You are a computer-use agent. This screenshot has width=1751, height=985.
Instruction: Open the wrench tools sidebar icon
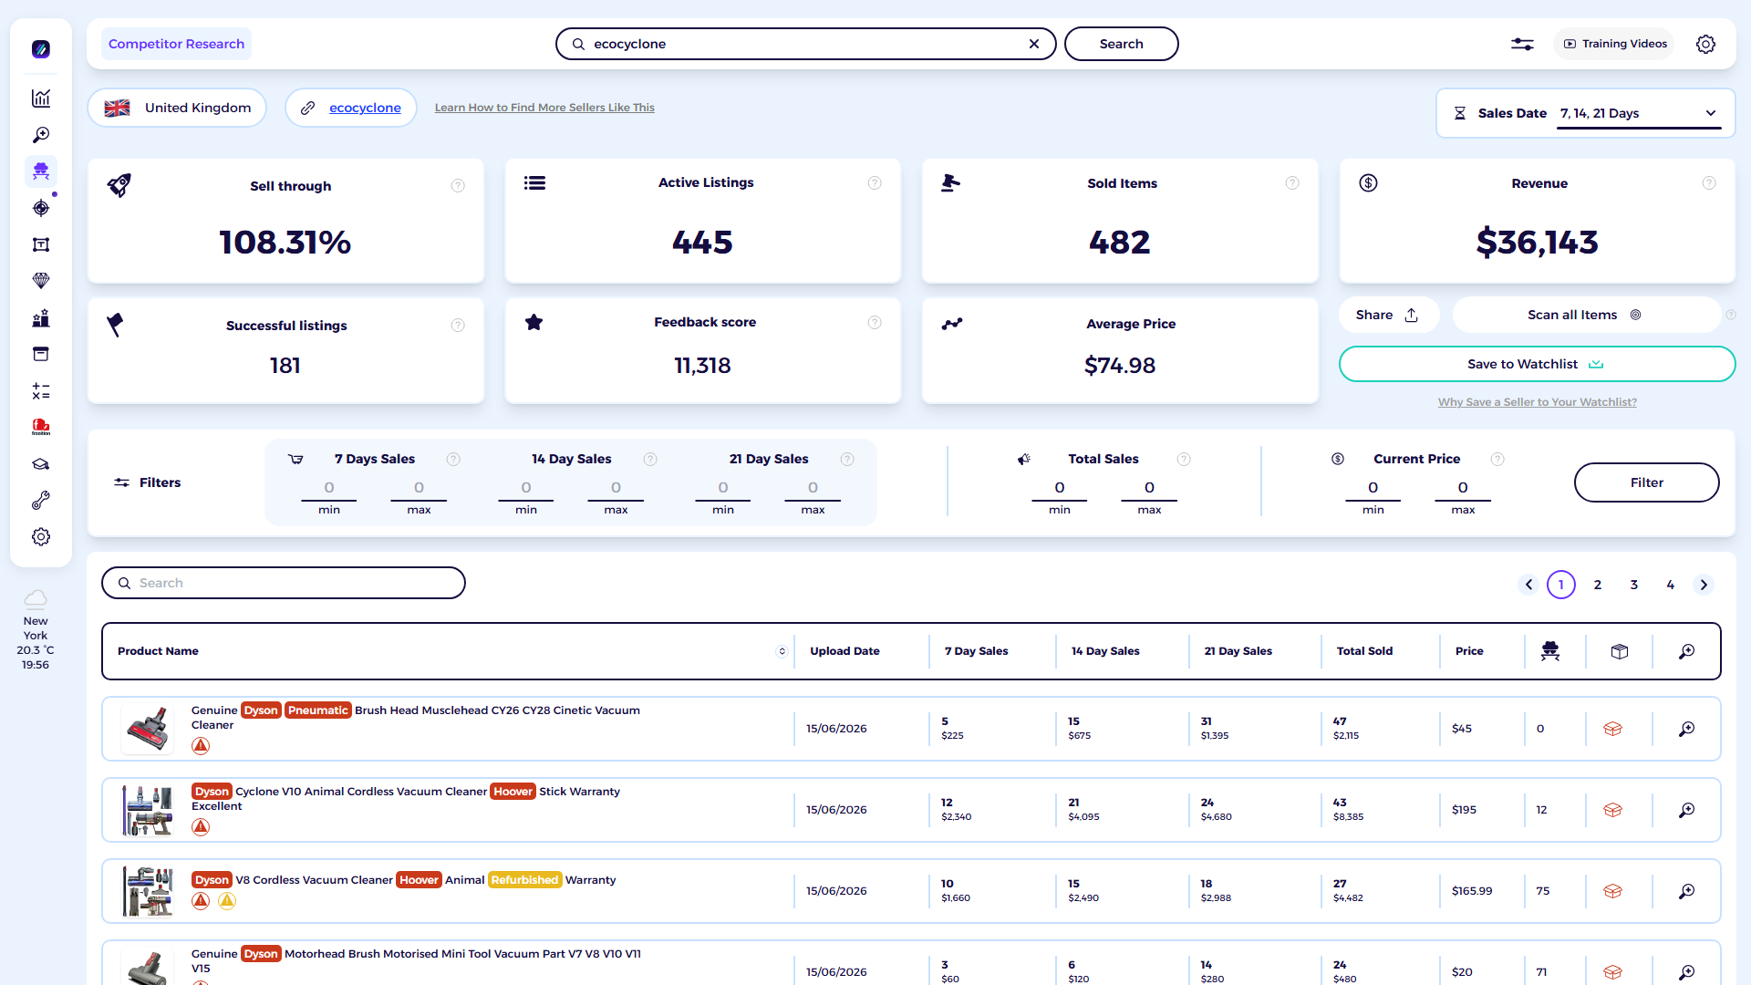pyautogui.click(x=41, y=501)
